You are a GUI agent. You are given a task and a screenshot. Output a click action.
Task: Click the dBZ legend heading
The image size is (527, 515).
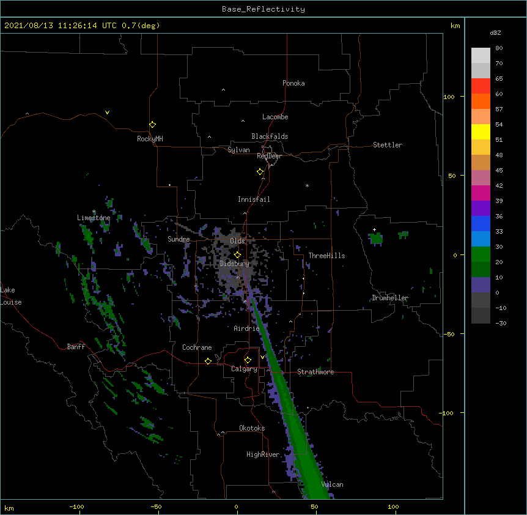495,33
